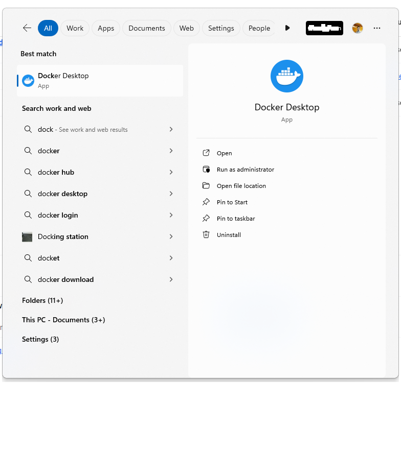
Task: Click the Docking station thumbnail image
Action: pyautogui.click(x=27, y=237)
